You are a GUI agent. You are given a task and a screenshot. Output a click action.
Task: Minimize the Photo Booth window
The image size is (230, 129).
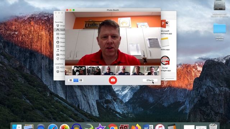coord(70,10)
